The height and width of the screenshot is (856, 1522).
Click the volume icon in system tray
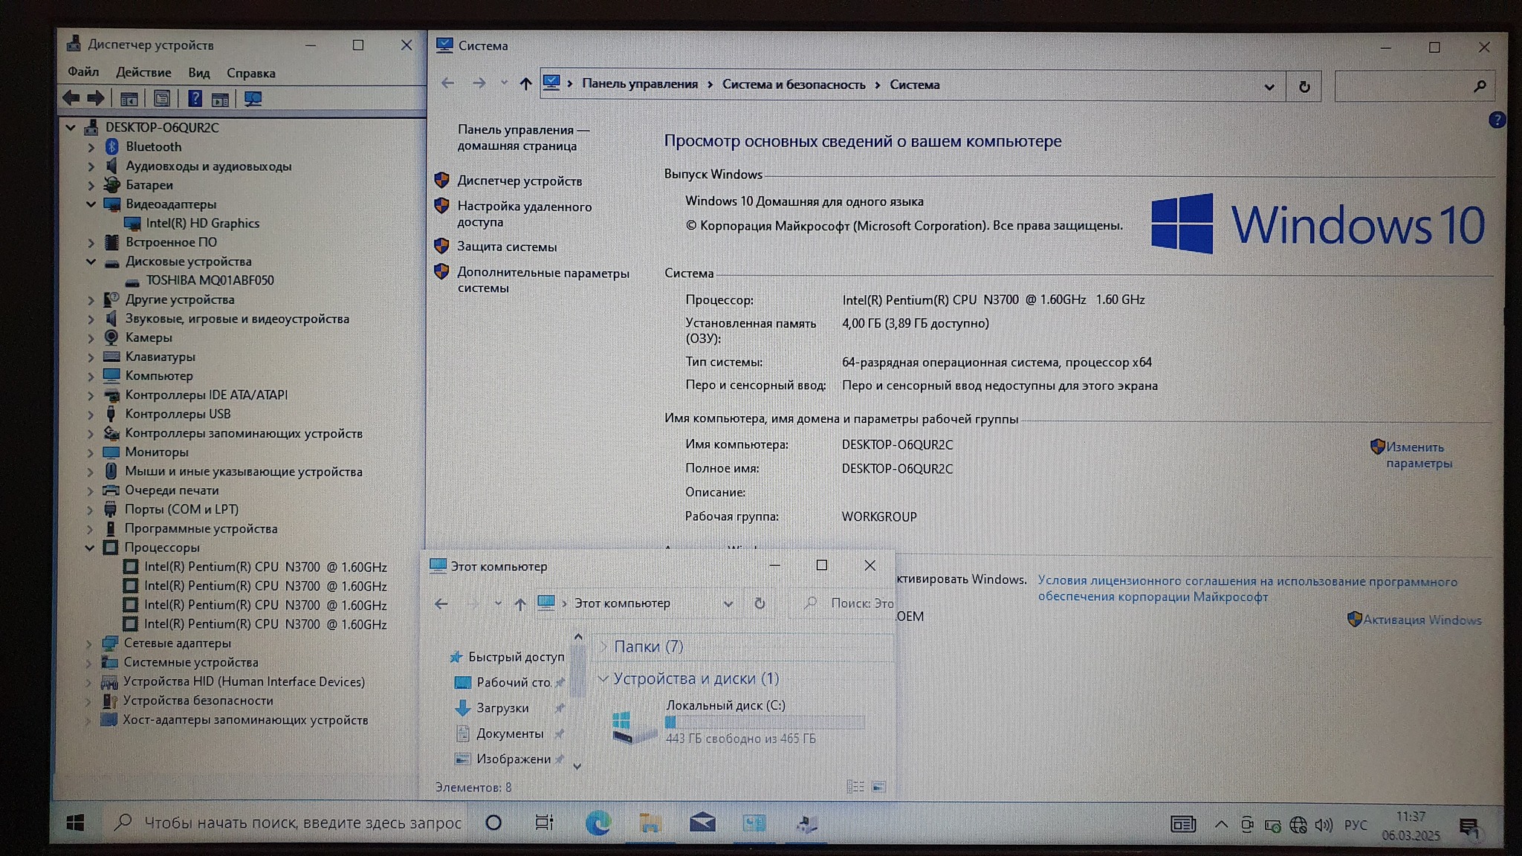click(x=1323, y=826)
